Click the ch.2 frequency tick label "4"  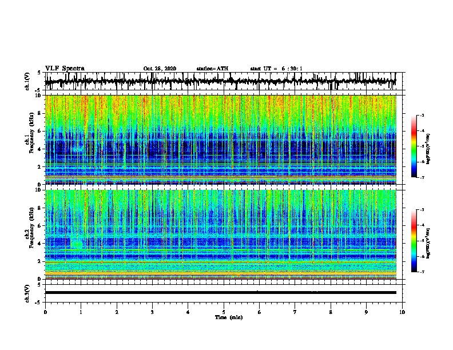(x=41, y=244)
